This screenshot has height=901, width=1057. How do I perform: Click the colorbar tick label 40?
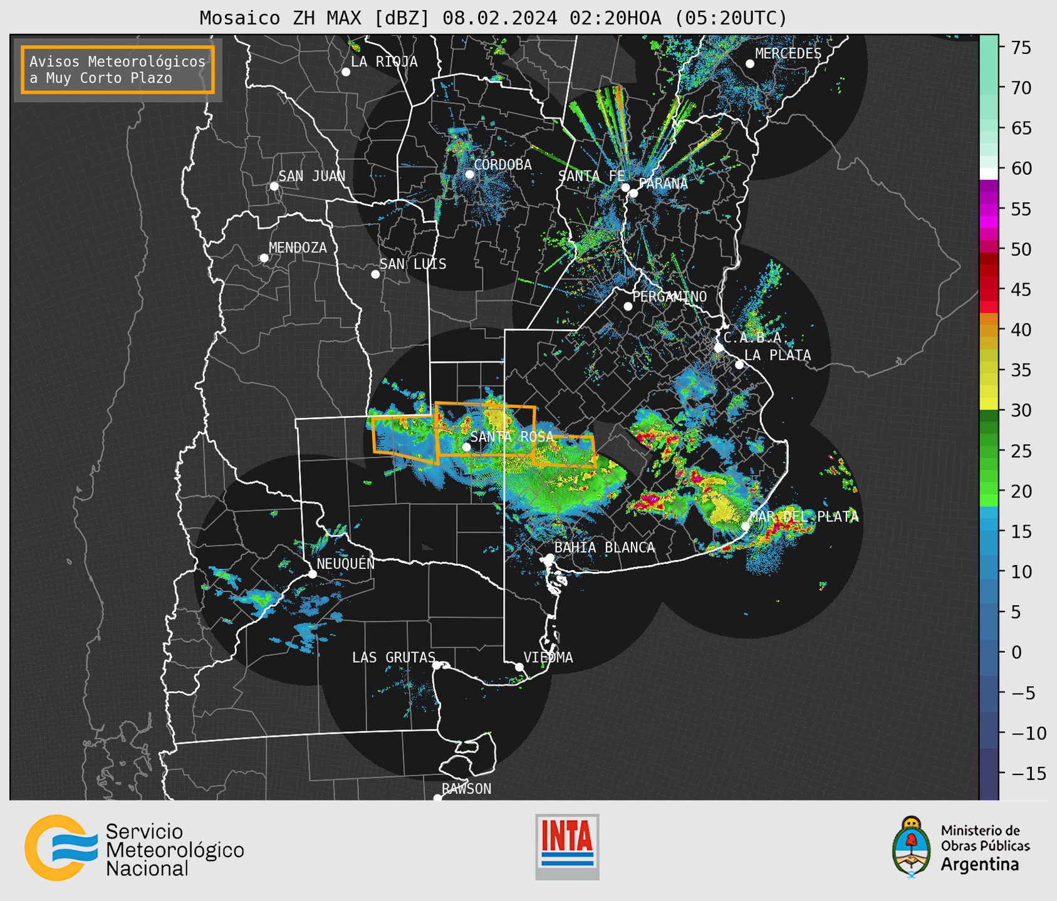pyautogui.click(x=1020, y=330)
